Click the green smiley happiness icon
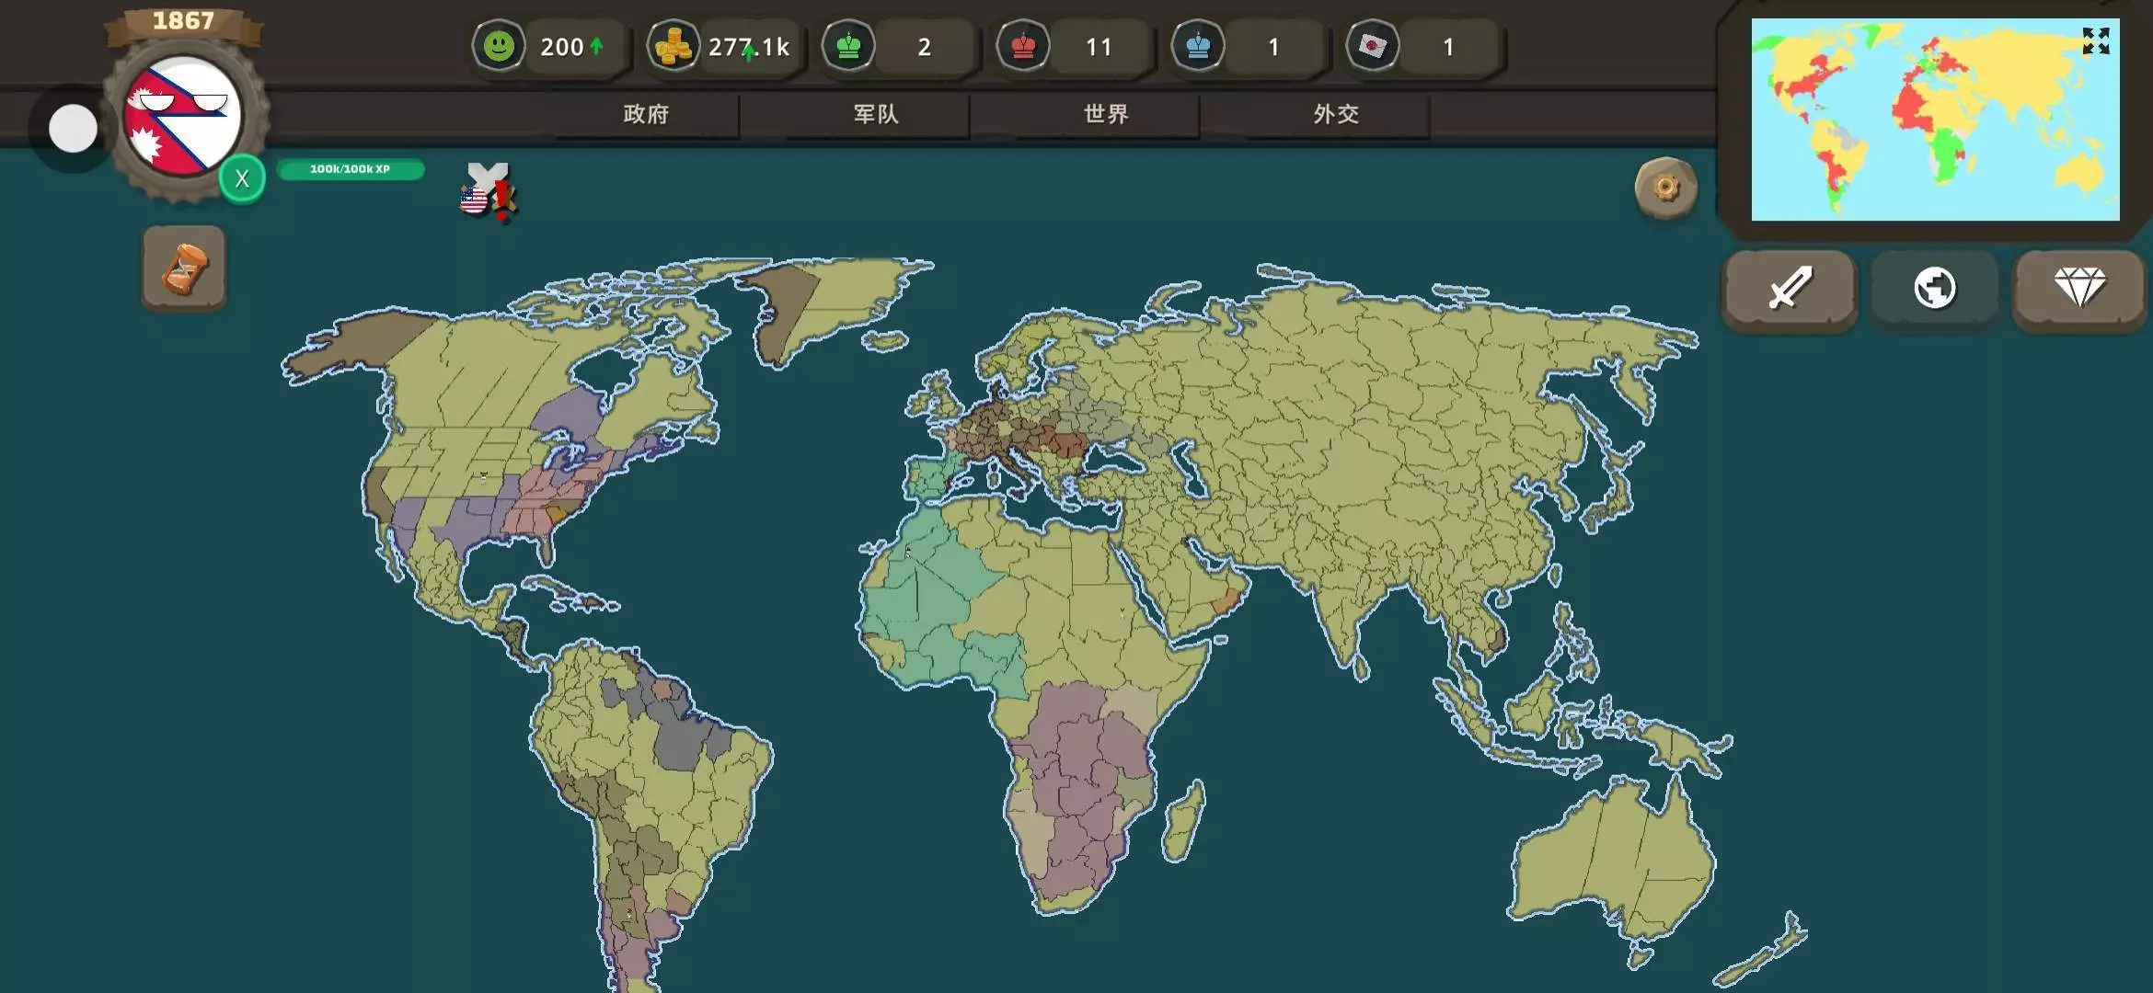 [499, 46]
